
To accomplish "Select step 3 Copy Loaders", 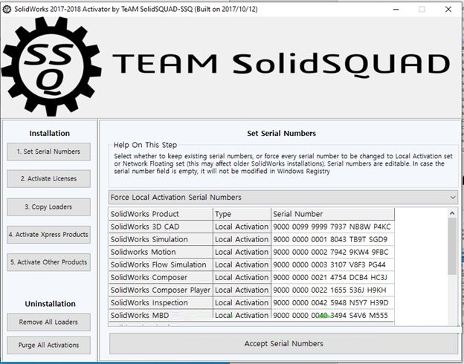I will [x=48, y=207].
